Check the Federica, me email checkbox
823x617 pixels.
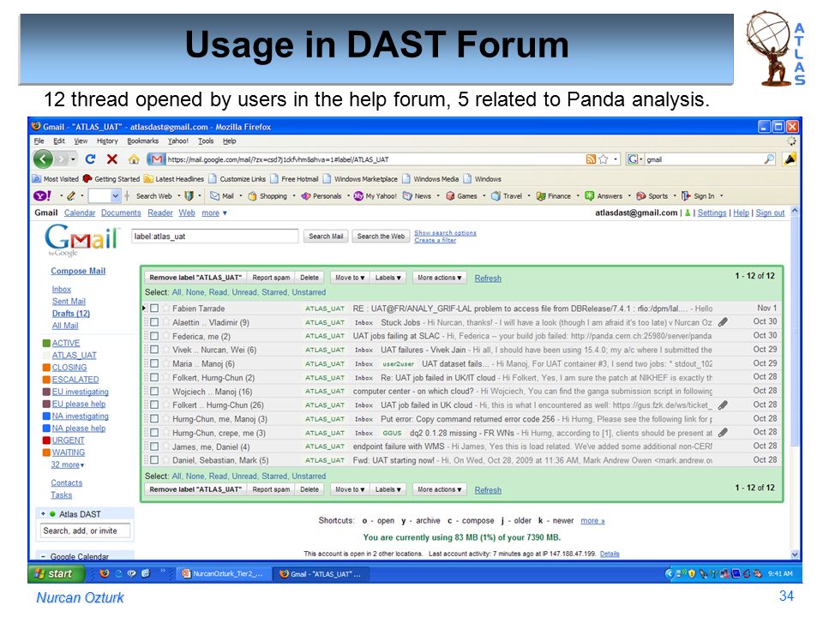[154, 336]
